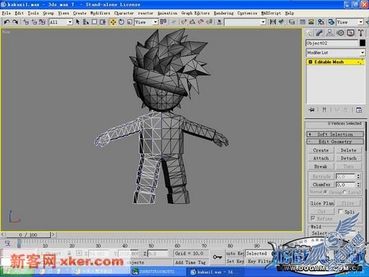Click the Rectangular Selection Region icon

click(94, 22)
